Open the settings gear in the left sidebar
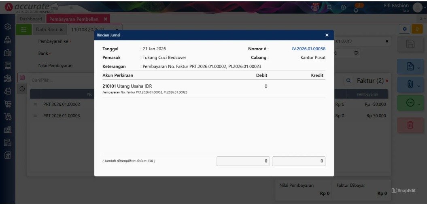 (8, 27)
